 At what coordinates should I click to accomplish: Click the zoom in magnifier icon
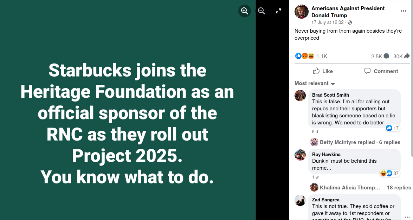[245, 11]
